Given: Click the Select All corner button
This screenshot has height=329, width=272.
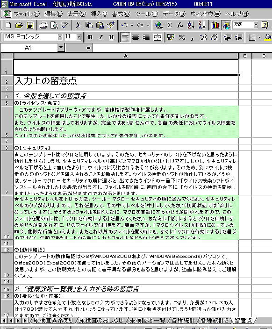Looking at the screenshot, I should click(x=7, y=56).
